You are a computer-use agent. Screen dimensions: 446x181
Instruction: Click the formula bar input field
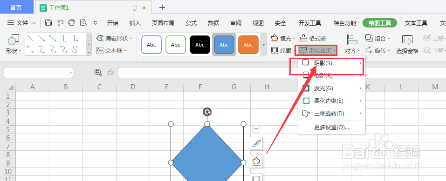point(282,73)
